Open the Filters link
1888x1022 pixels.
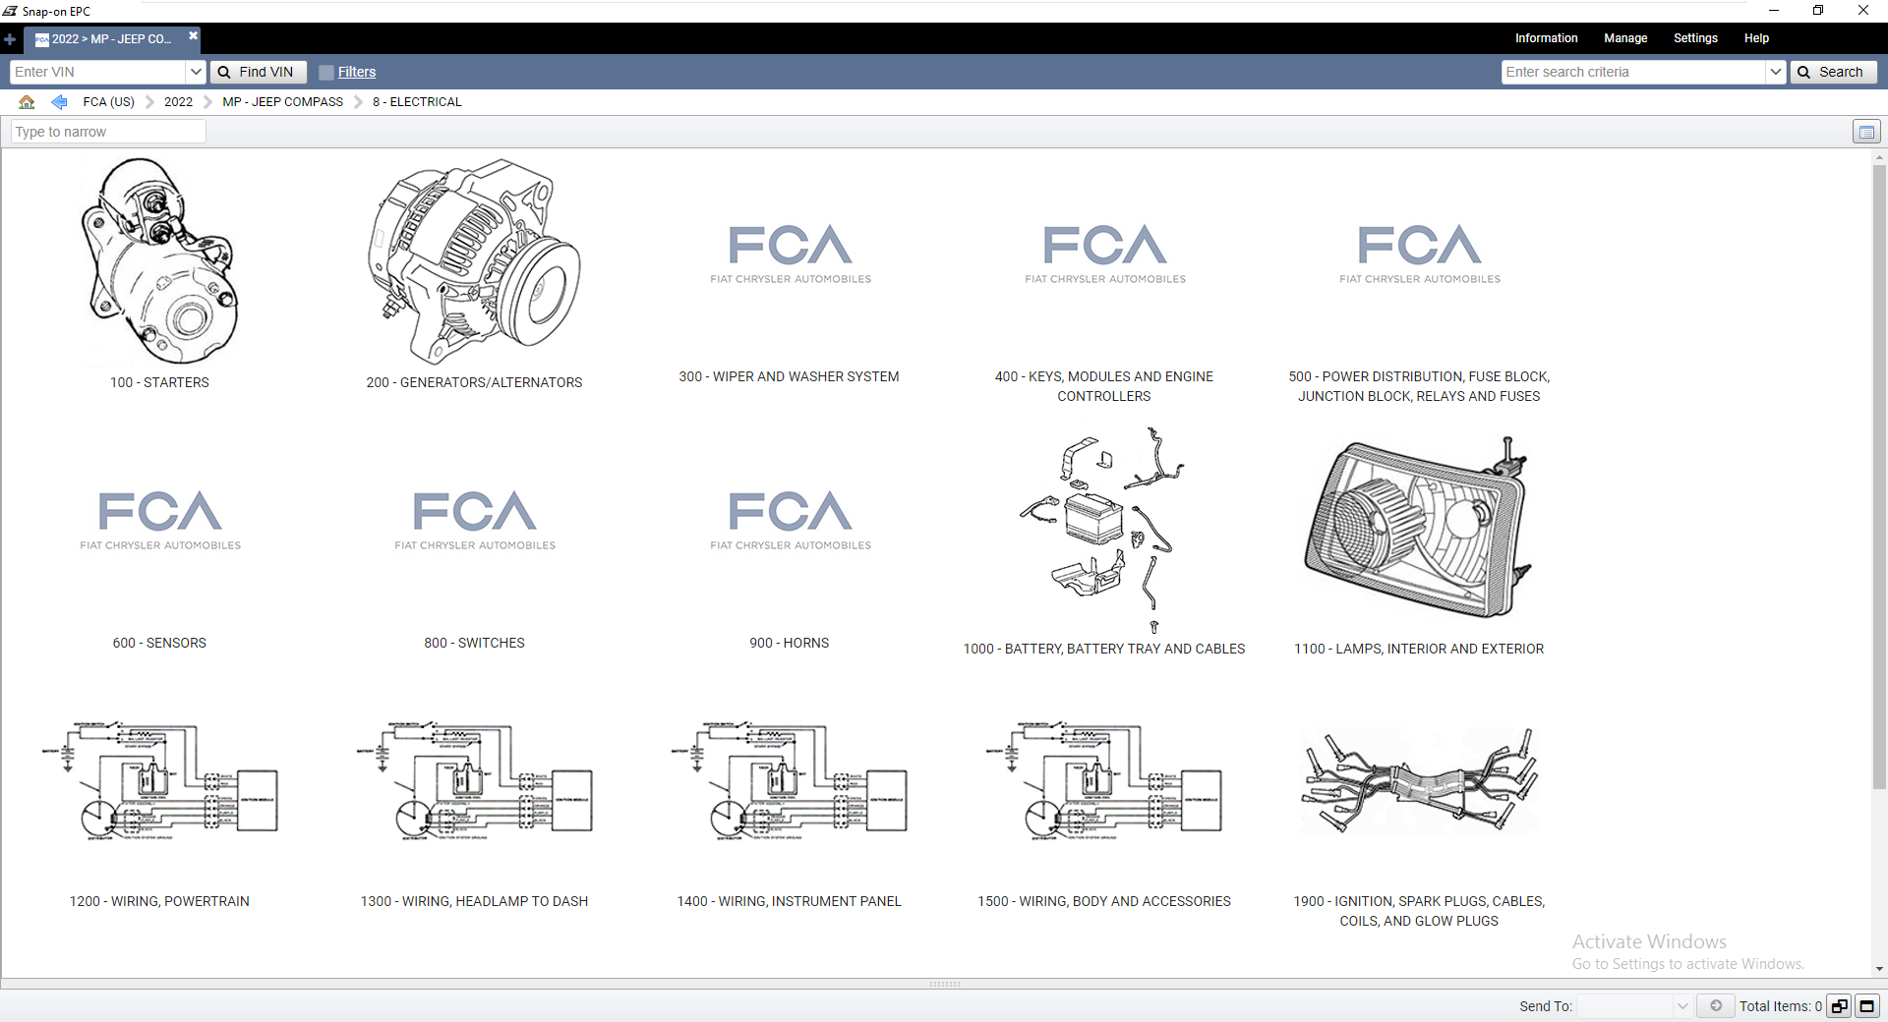pyautogui.click(x=357, y=72)
